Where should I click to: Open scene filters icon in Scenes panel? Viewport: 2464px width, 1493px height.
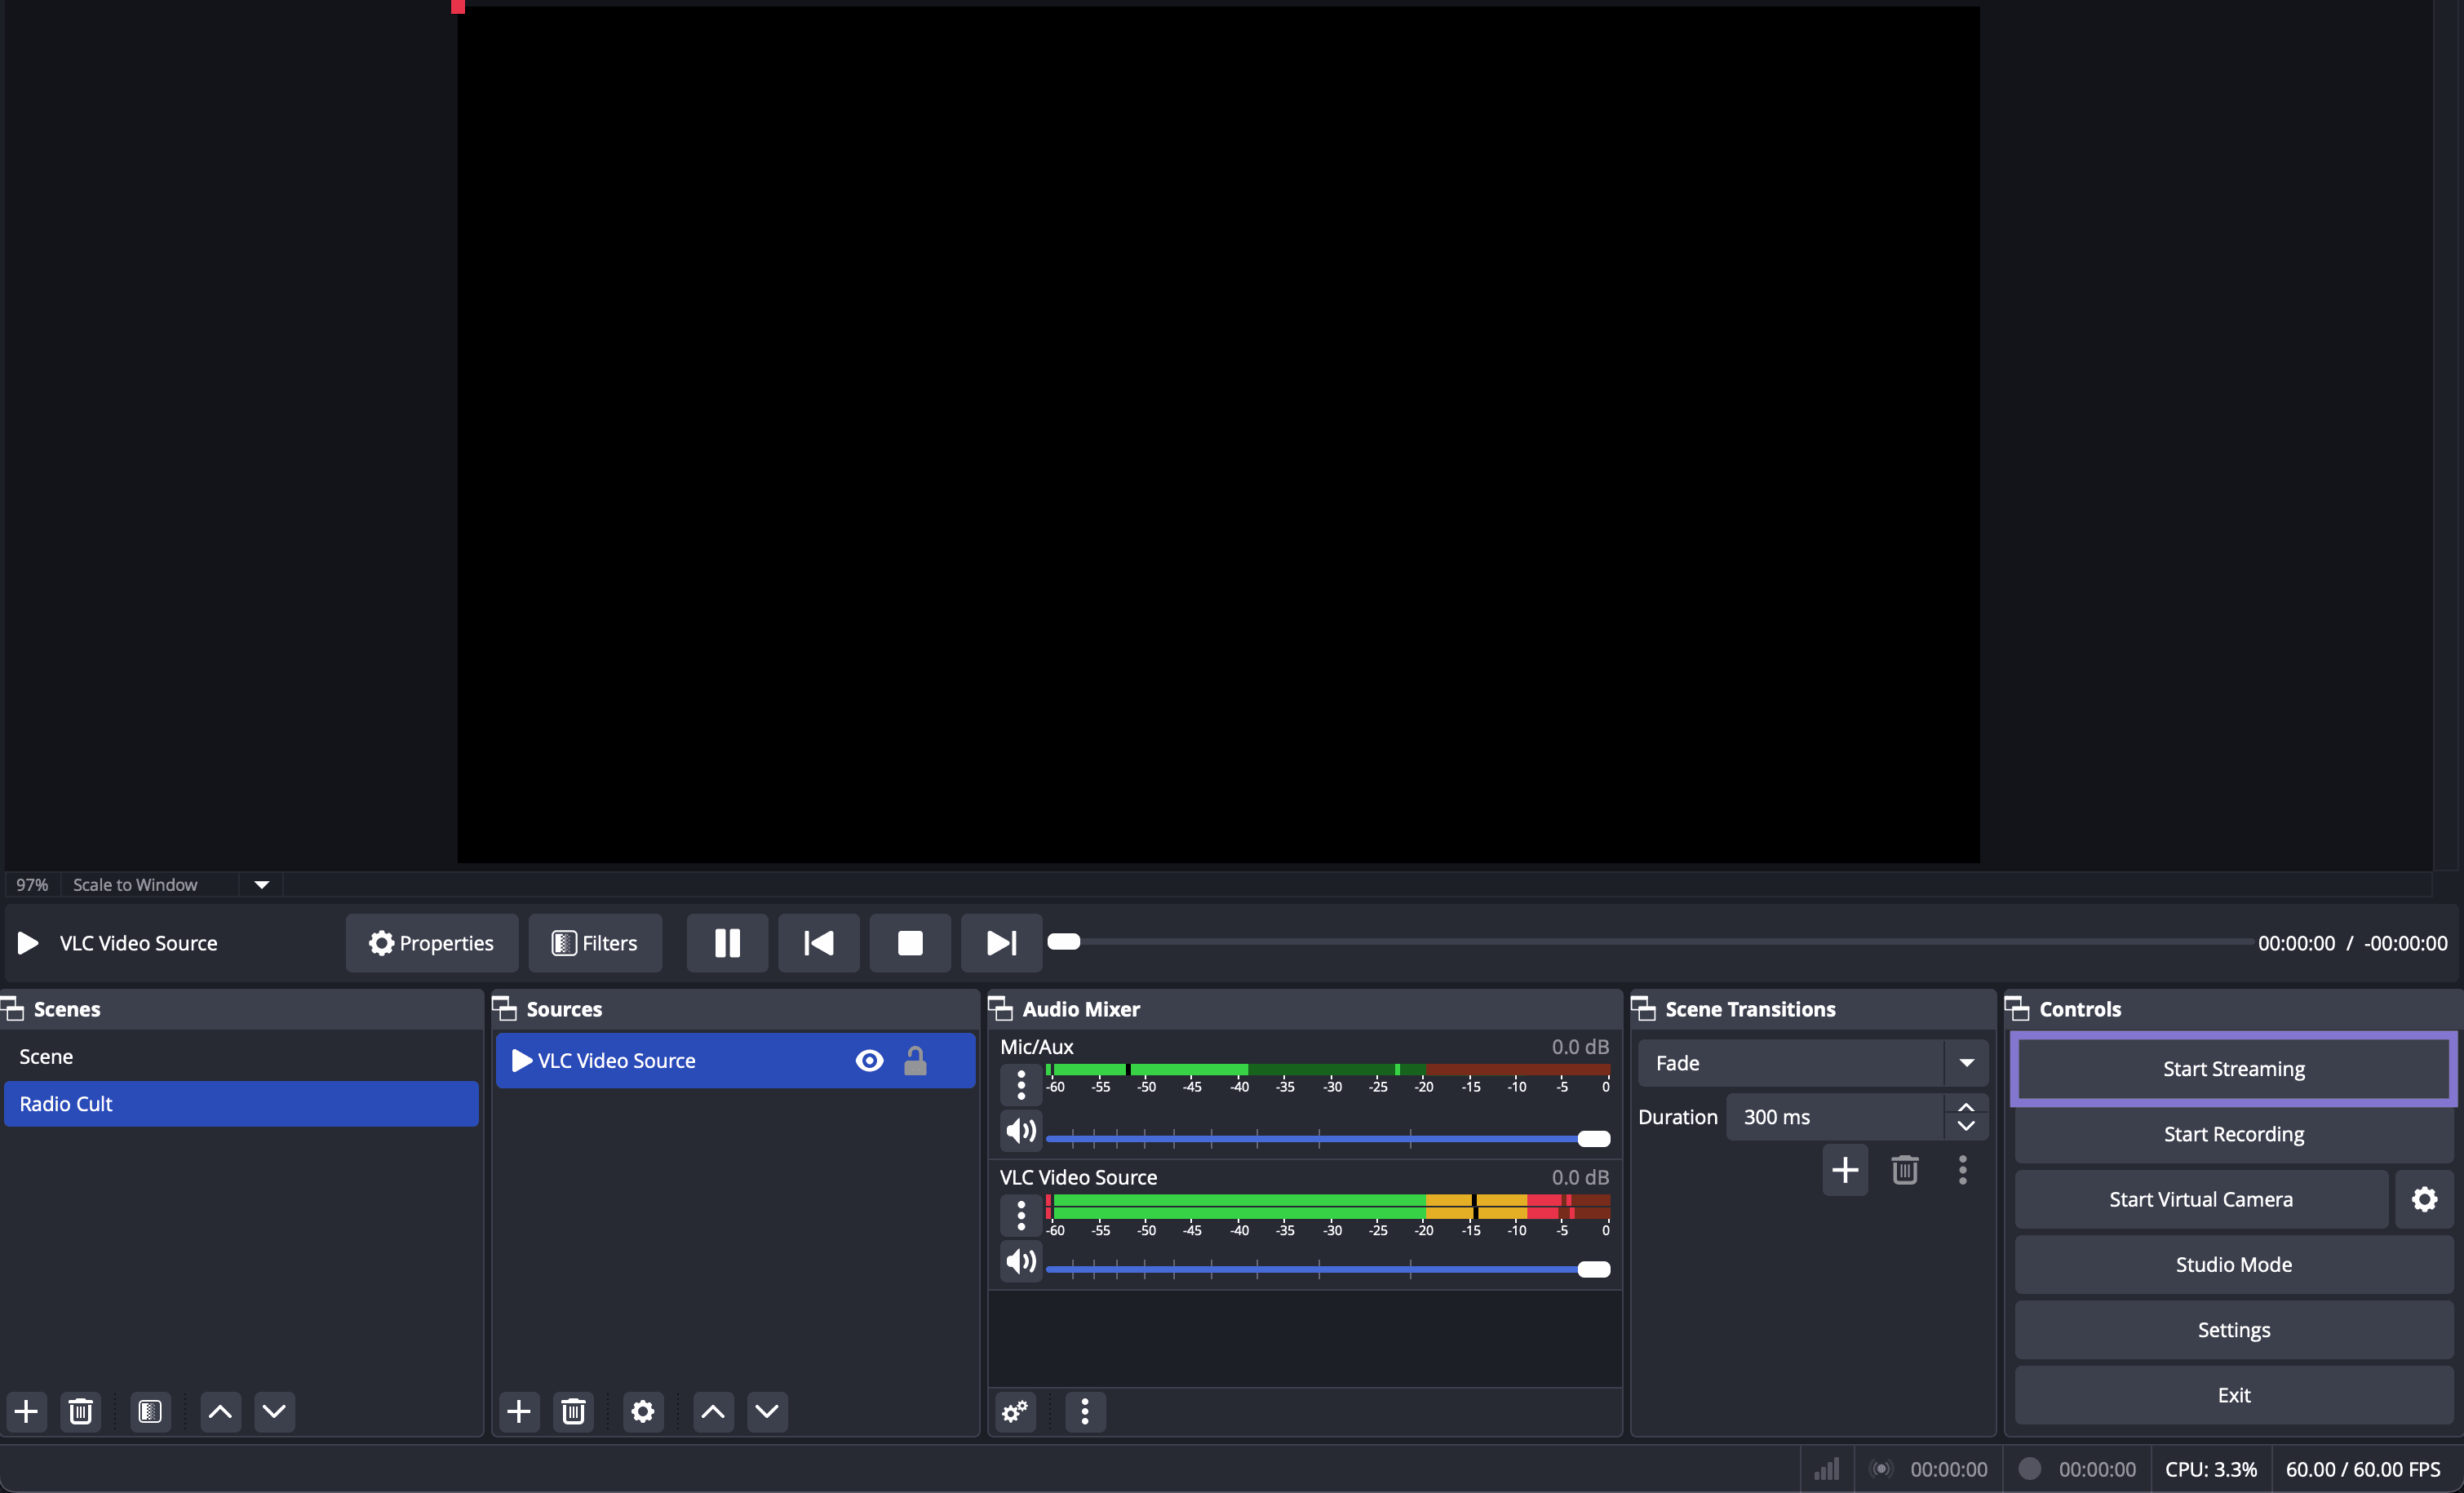pyautogui.click(x=150, y=1411)
